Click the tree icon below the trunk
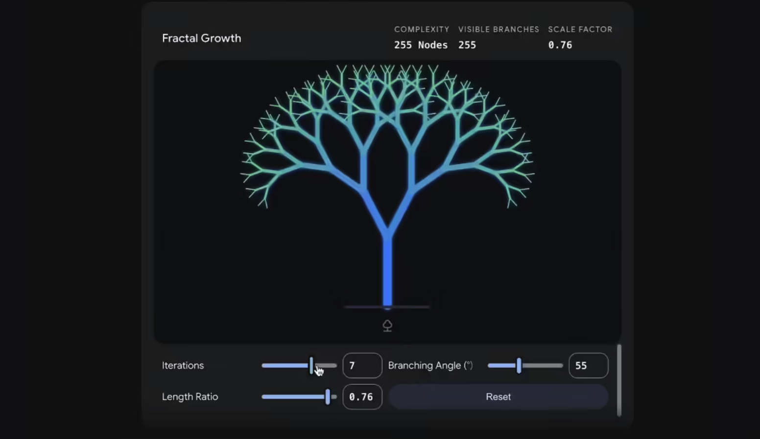760x439 pixels. point(387,326)
